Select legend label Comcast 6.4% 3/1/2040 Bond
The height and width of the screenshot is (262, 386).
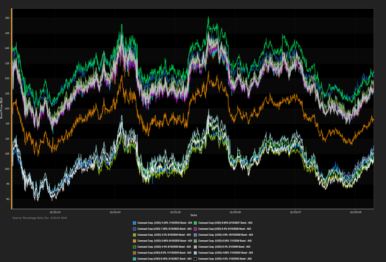(x=224, y=246)
